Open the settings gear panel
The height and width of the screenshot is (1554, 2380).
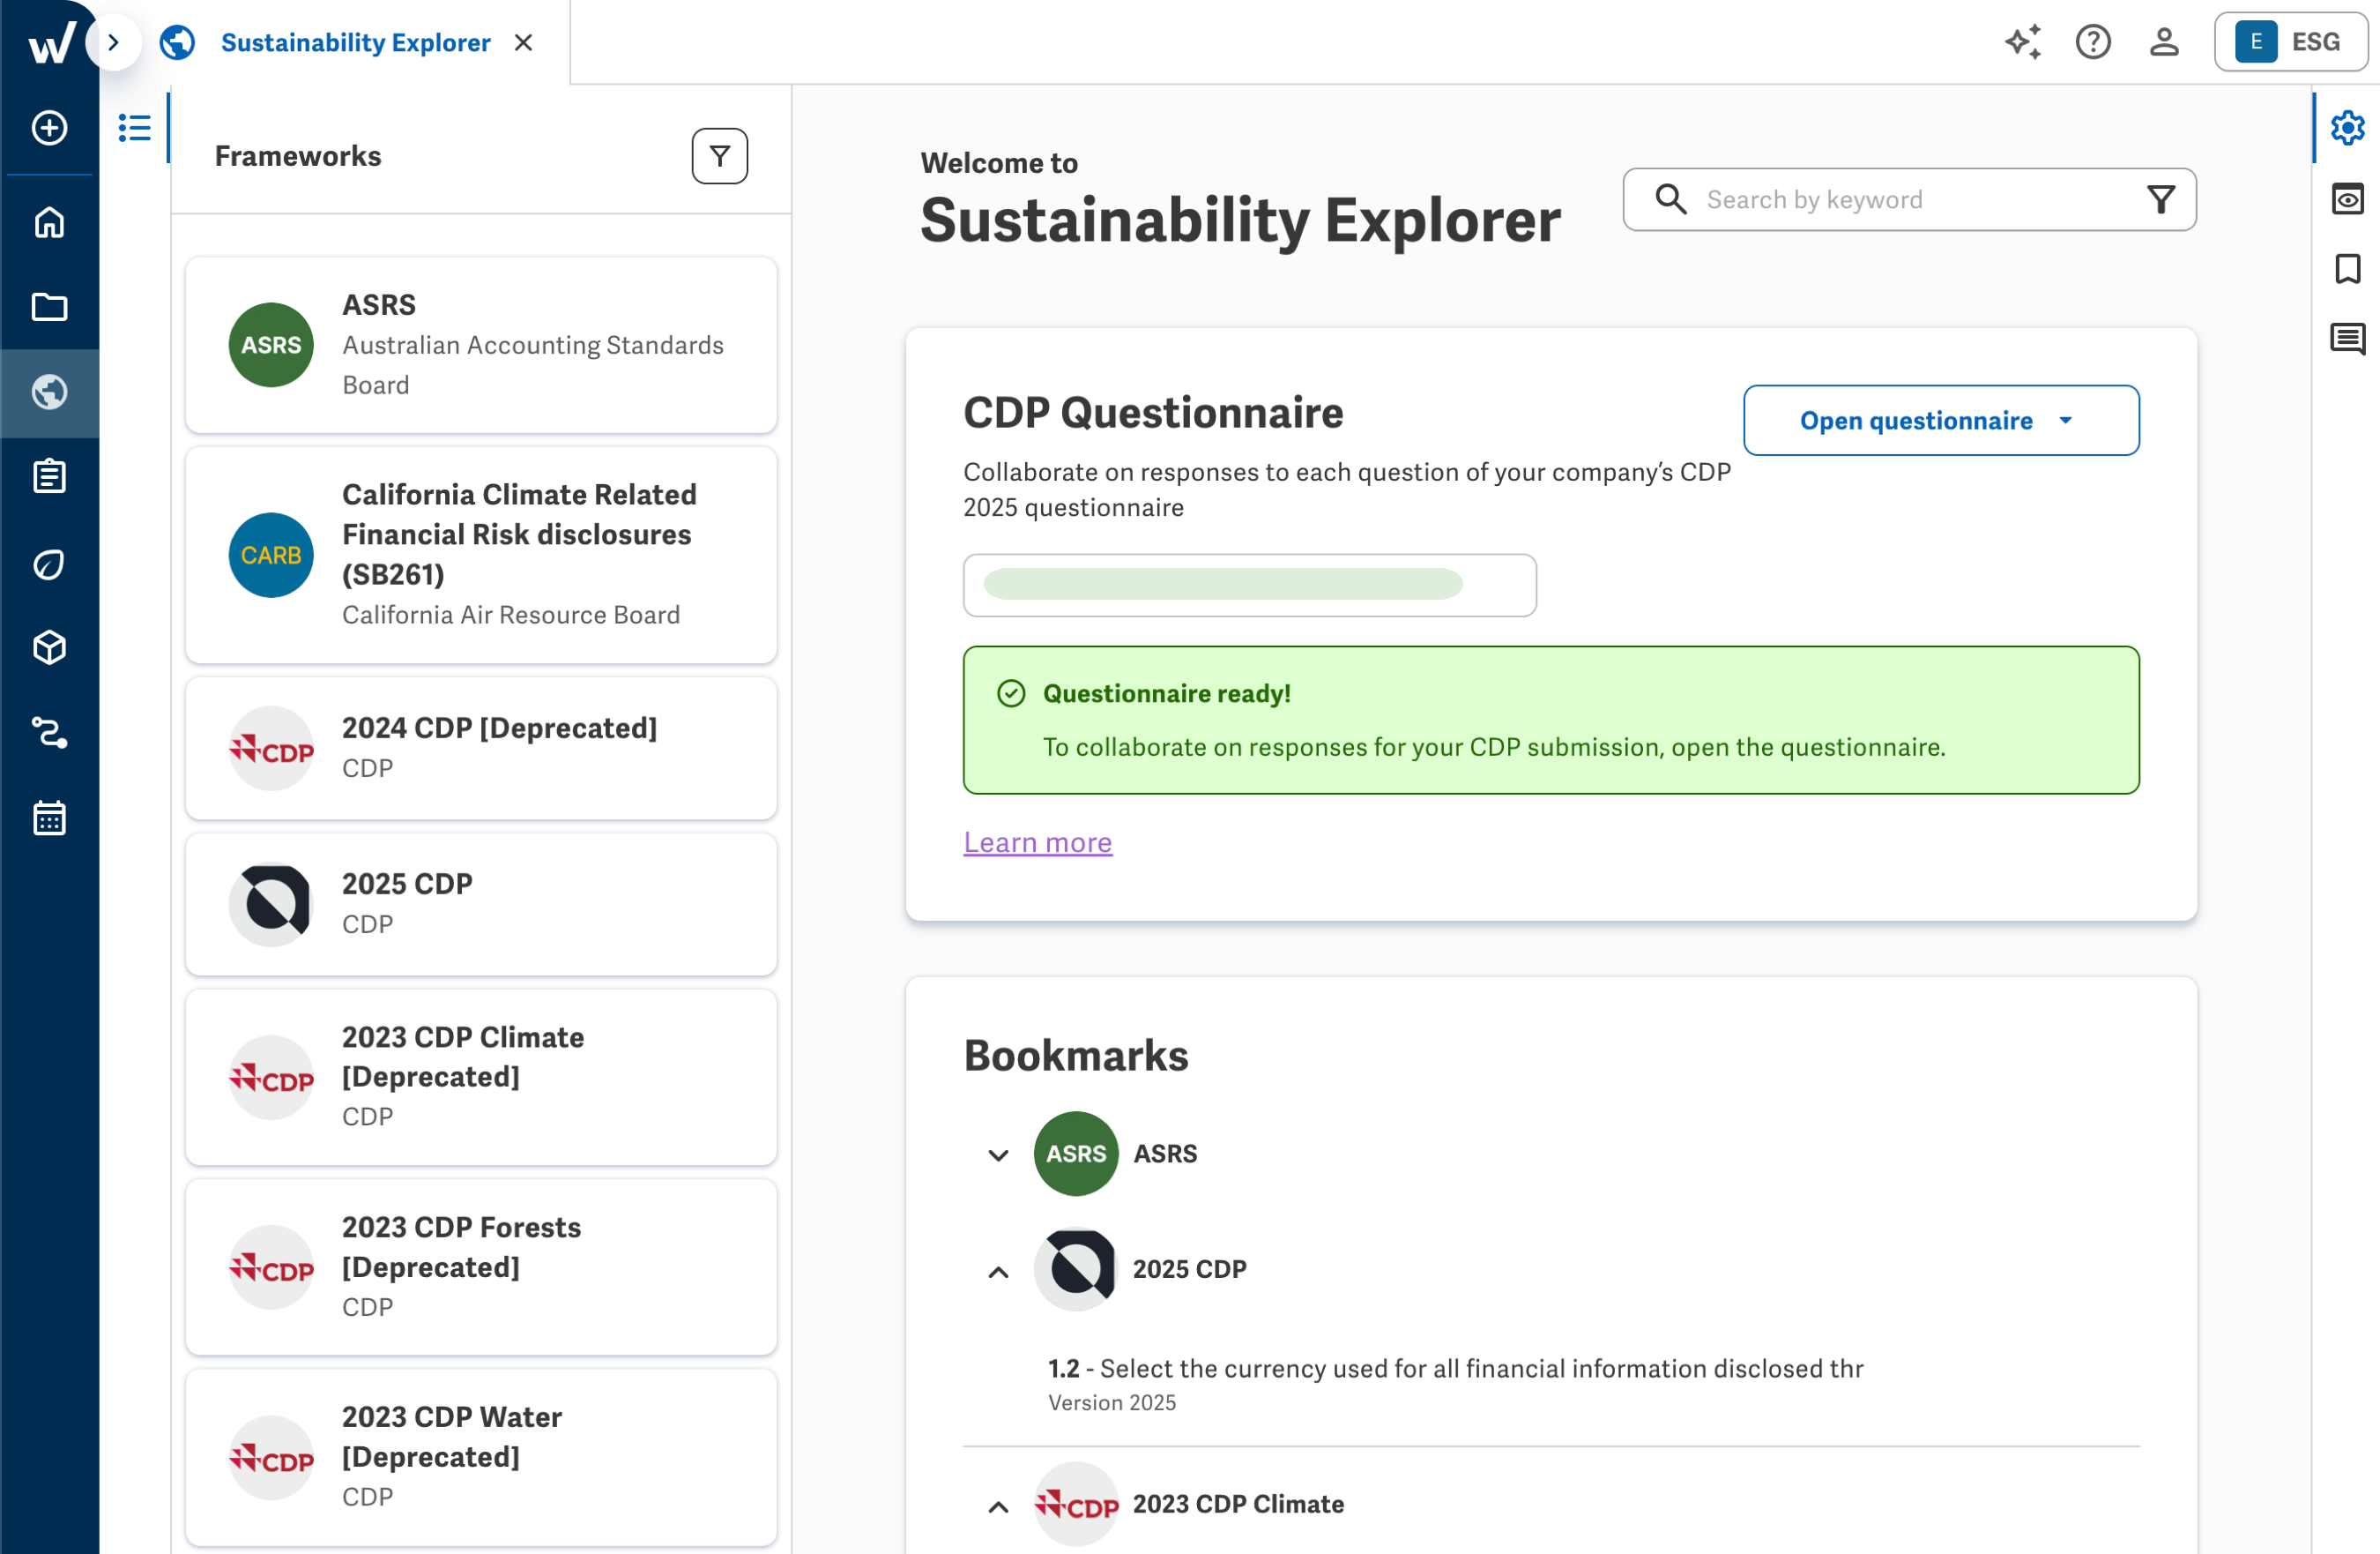2347,127
